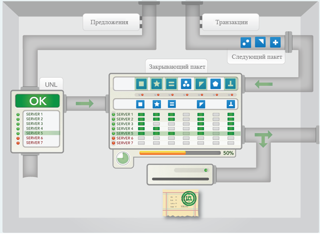Screen dimensions: 320x234
Task: Click the green arrow leaving the UNL box
Action: [x=84, y=103]
